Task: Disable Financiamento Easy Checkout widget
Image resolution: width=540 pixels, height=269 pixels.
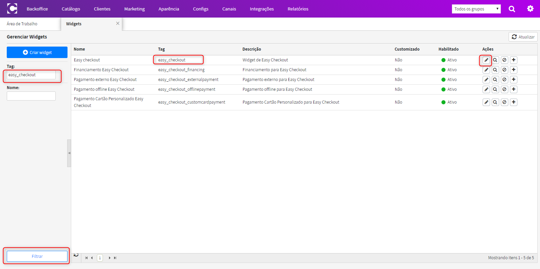Action: (504, 70)
